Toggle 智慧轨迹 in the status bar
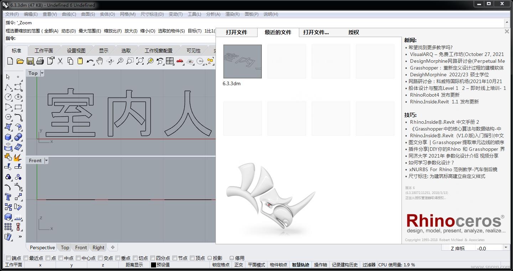This screenshot has width=513, height=271. [301, 265]
